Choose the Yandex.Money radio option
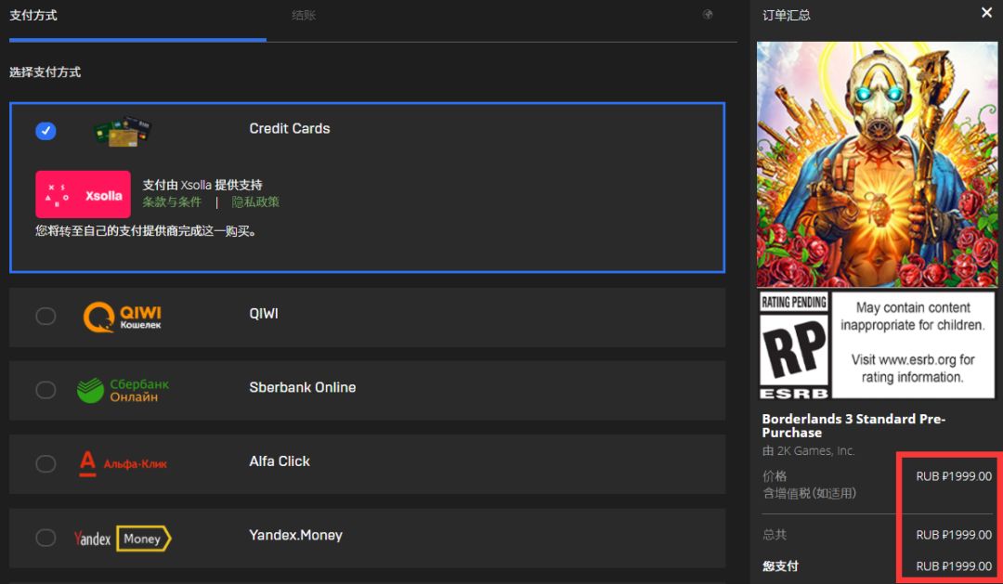Screen dimensions: 1003x584 click(x=46, y=538)
